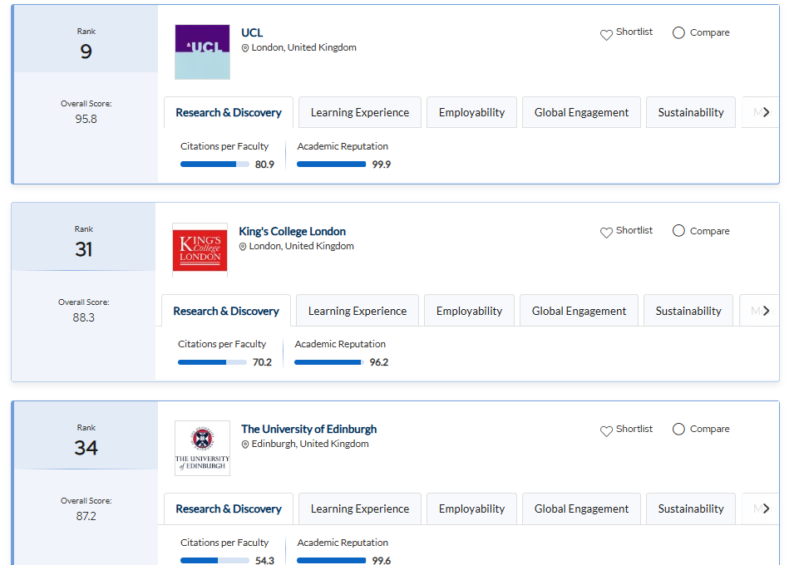Select the Compare radio button for King's College London
The image size is (794, 565).
point(678,231)
